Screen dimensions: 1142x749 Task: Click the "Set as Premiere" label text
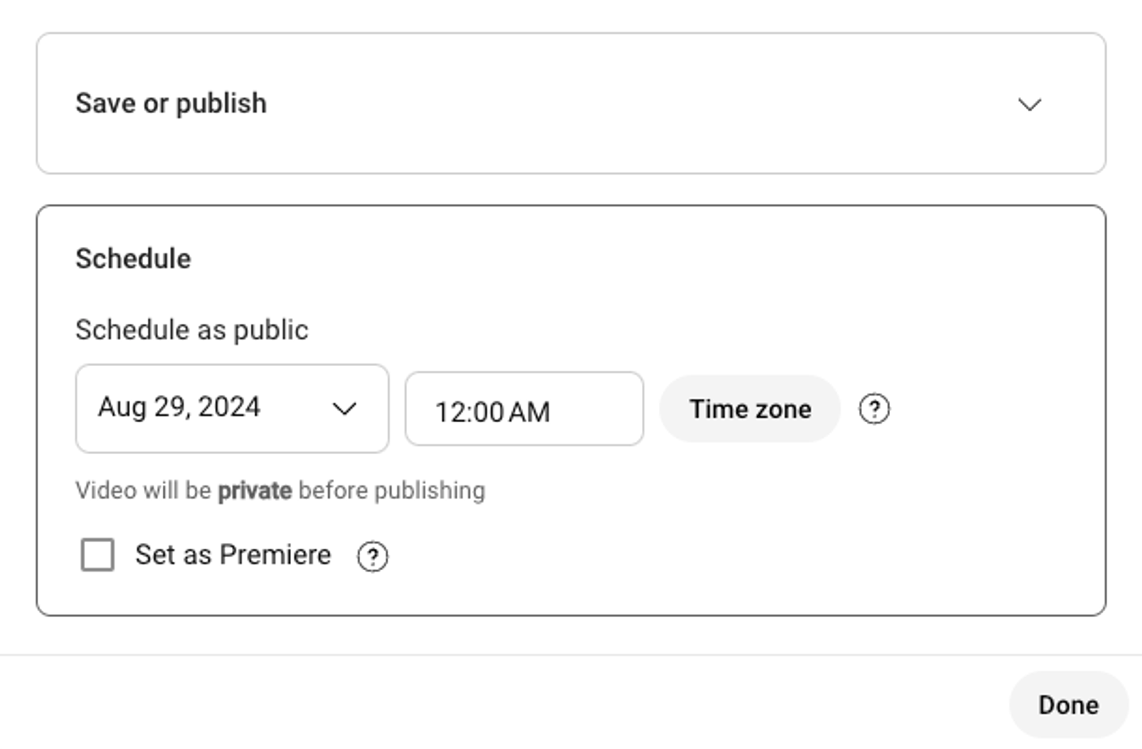[x=233, y=555]
